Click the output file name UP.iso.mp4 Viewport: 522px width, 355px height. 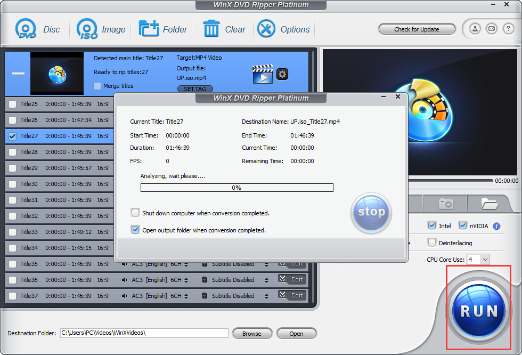point(191,78)
